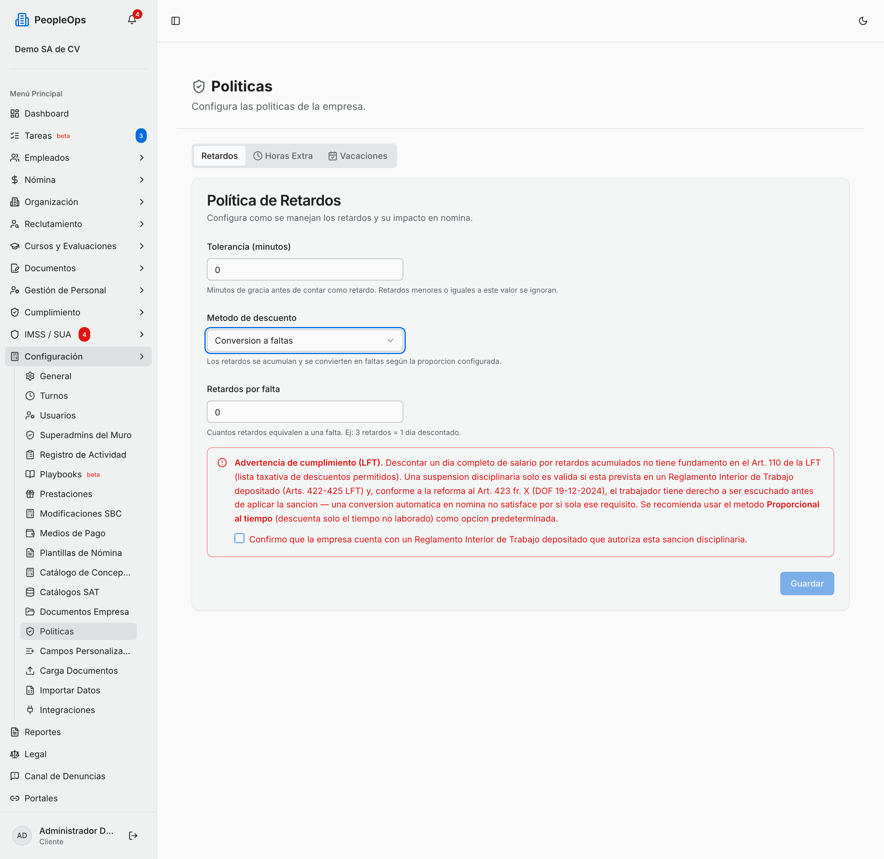Click the Guardar button

click(807, 583)
